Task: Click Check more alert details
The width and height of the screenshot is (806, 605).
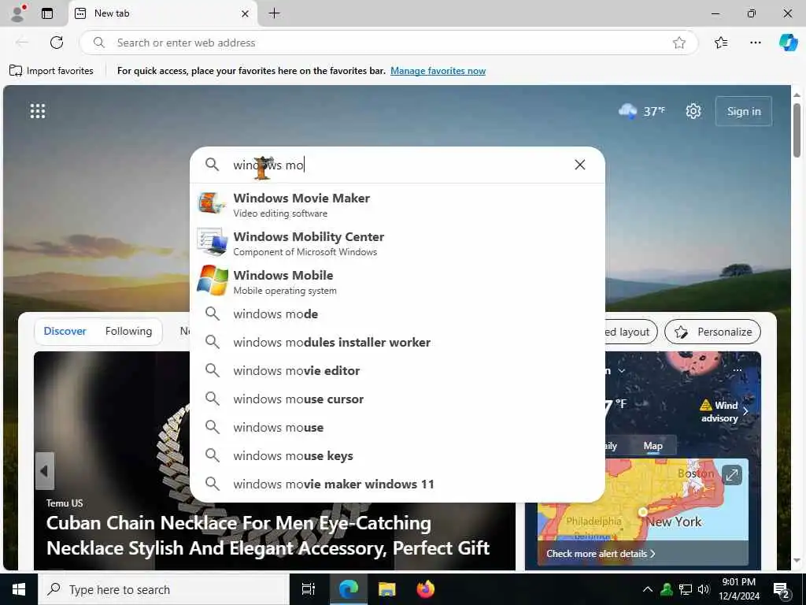Action: pyautogui.click(x=601, y=554)
